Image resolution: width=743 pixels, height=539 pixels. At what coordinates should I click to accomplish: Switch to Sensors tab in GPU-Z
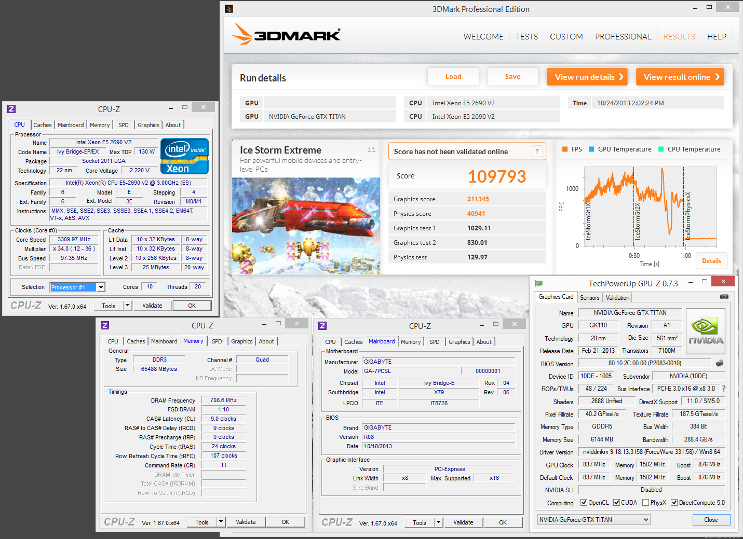[x=589, y=298]
